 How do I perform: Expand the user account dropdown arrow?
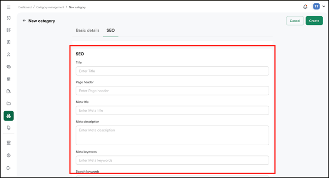coord(324,6)
